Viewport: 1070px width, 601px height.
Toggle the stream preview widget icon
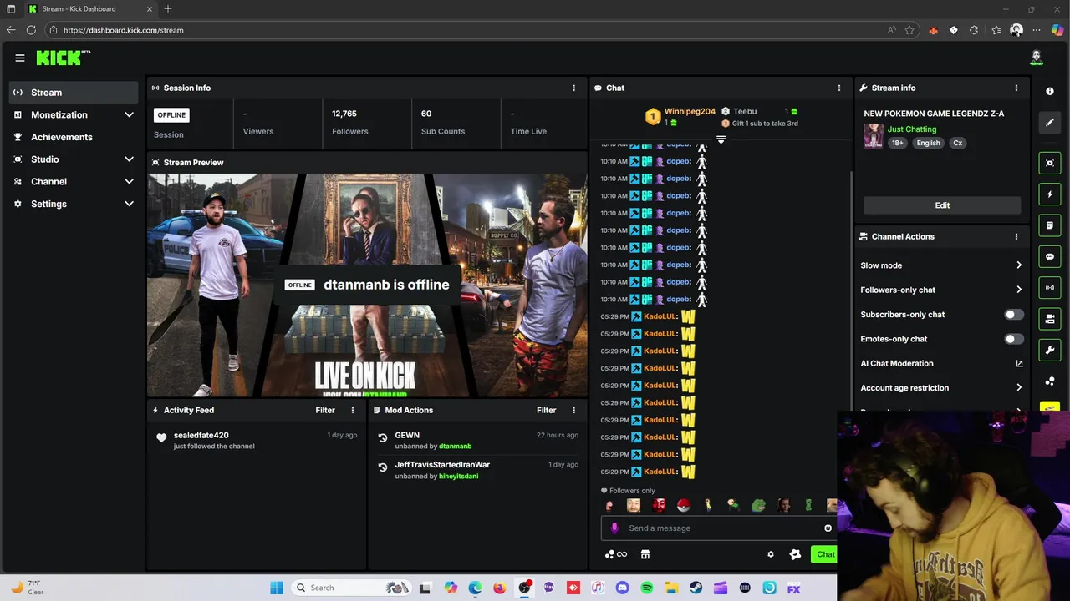1050,163
